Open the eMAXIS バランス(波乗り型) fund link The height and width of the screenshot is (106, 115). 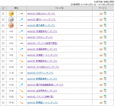[x=41, y=97]
